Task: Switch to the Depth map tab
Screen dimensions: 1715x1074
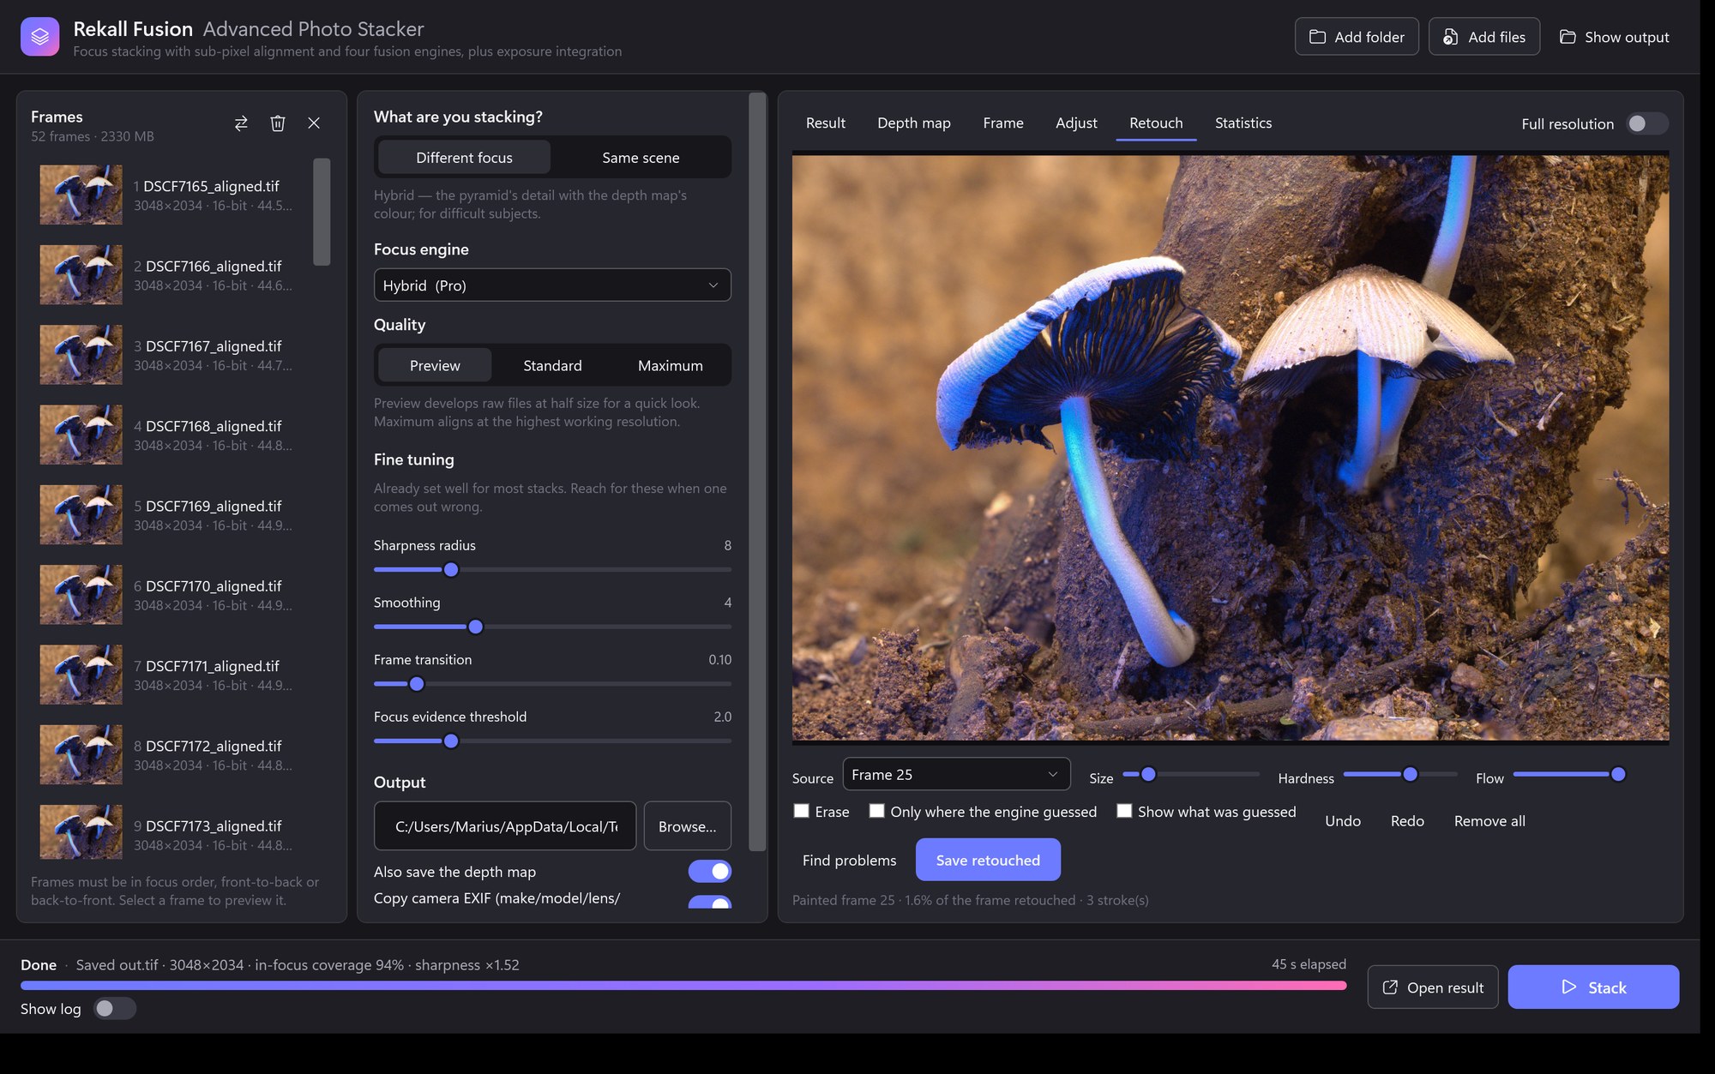Action: point(913,123)
